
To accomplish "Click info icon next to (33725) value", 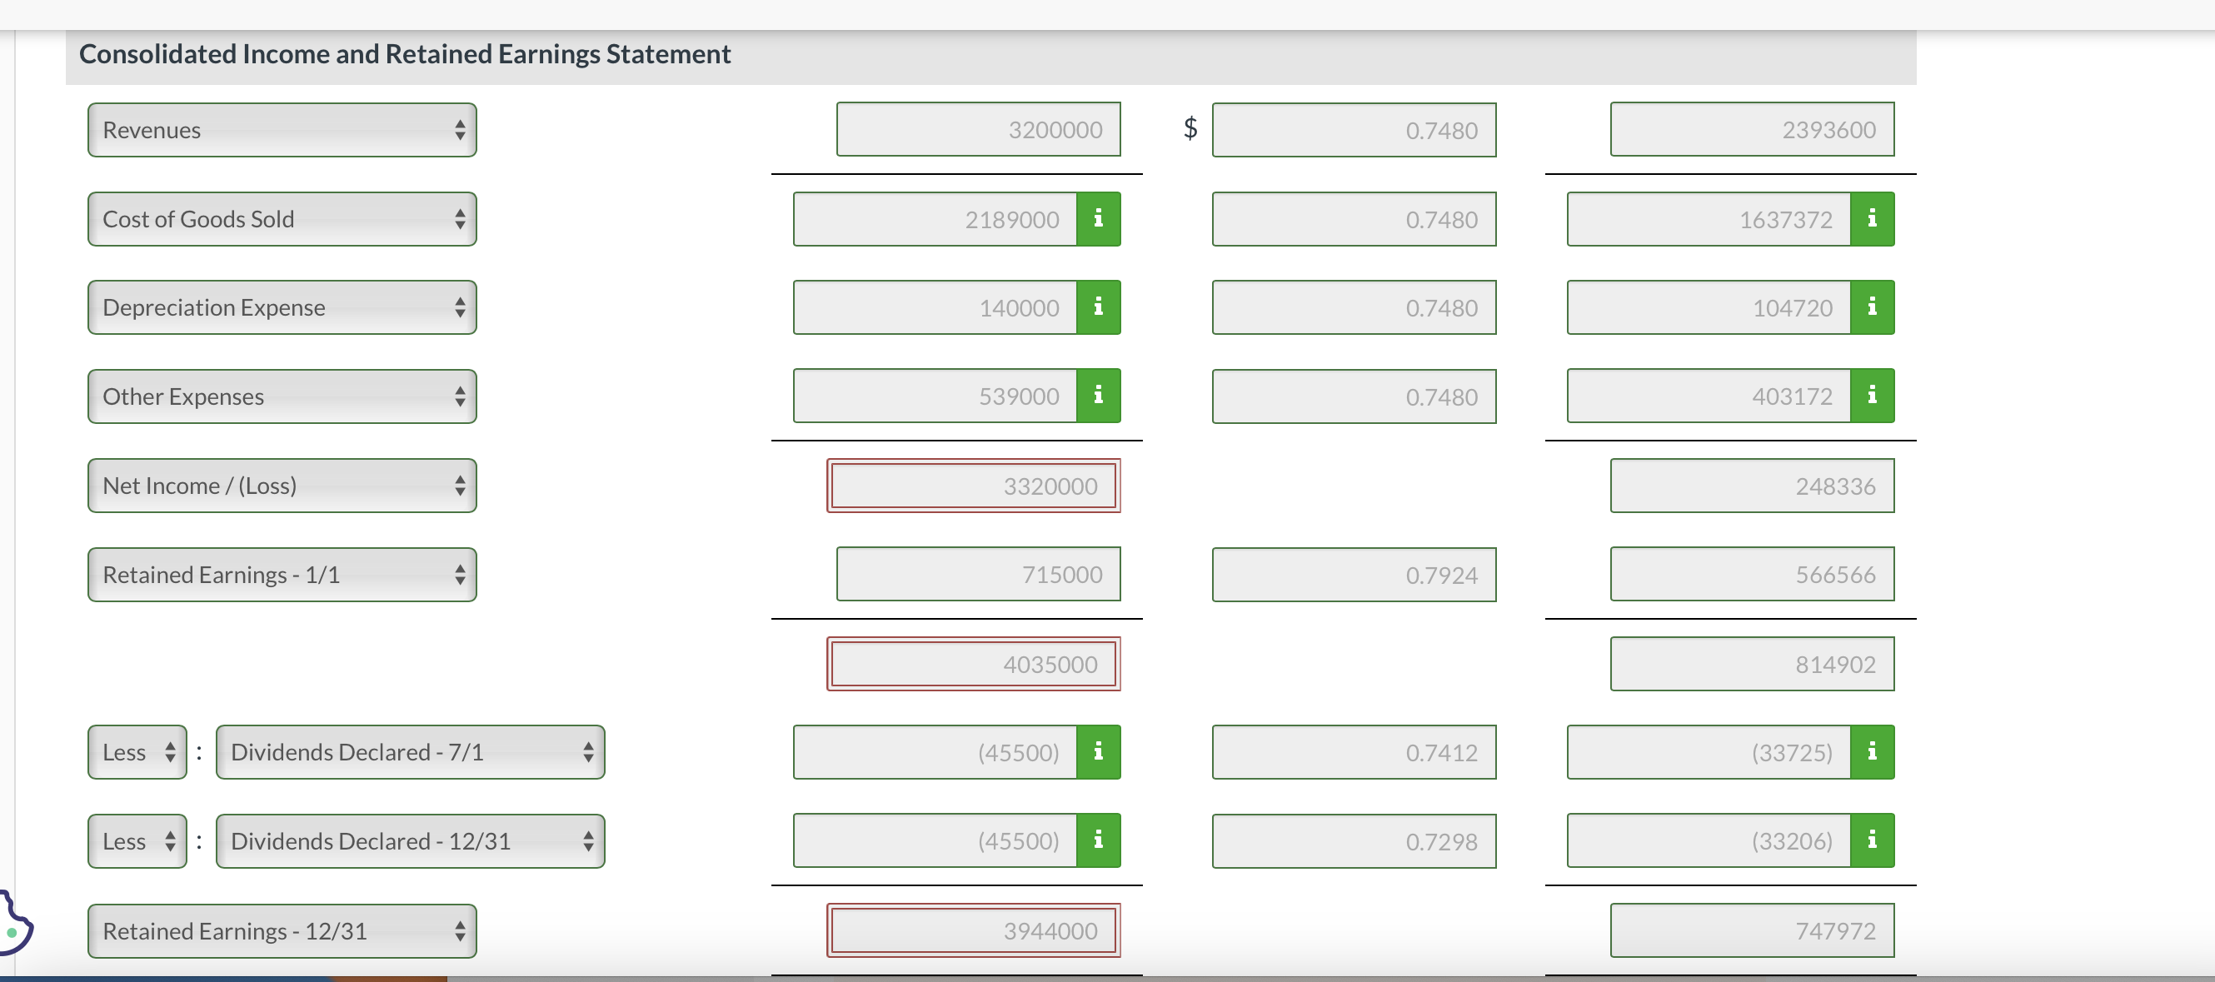I will (1872, 752).
